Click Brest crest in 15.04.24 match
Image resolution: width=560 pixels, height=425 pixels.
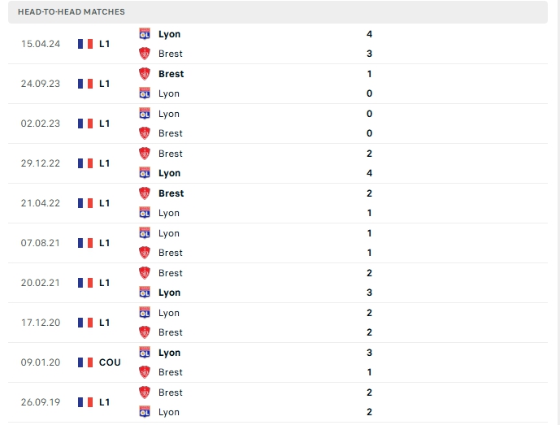[x=145, y=54]
